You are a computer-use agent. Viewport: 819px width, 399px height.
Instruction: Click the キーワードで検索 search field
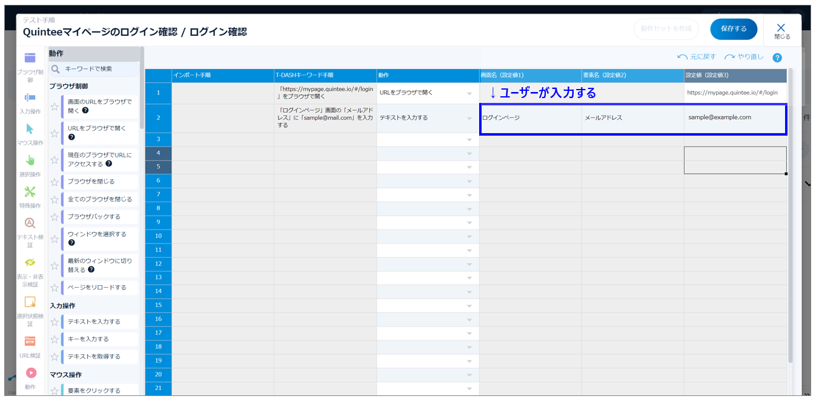pyautogui.click(x=97, y=69)
